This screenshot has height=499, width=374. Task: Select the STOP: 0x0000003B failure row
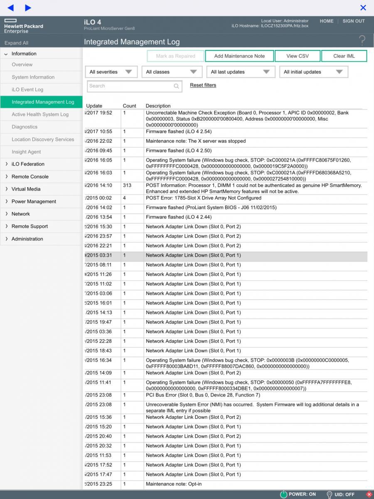pyautogui.click(x=226, y=363)
